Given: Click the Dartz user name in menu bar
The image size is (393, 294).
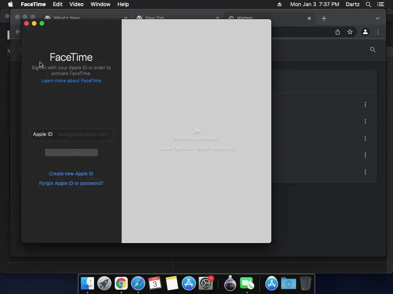Looking at the screenshot, I should point(352,4).
